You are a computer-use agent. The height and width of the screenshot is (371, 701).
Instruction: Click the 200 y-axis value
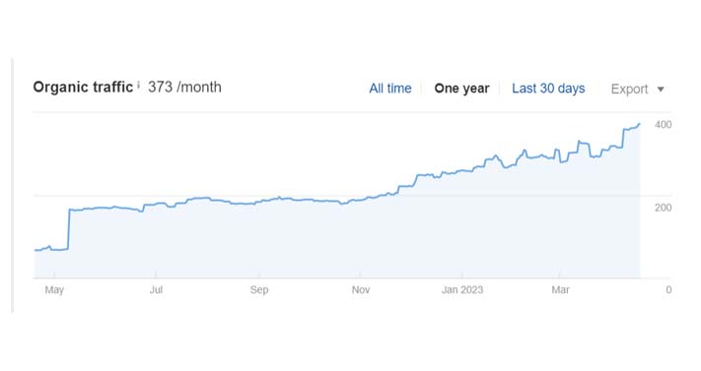pos(663,208)
